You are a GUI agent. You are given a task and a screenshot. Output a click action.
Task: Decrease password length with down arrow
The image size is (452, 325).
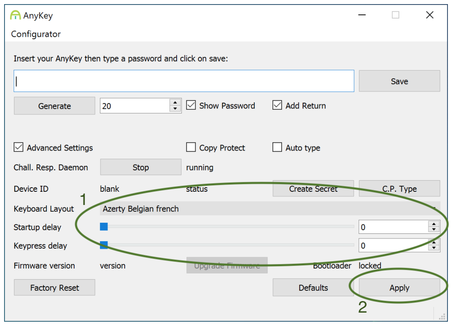tap(175, 109)
